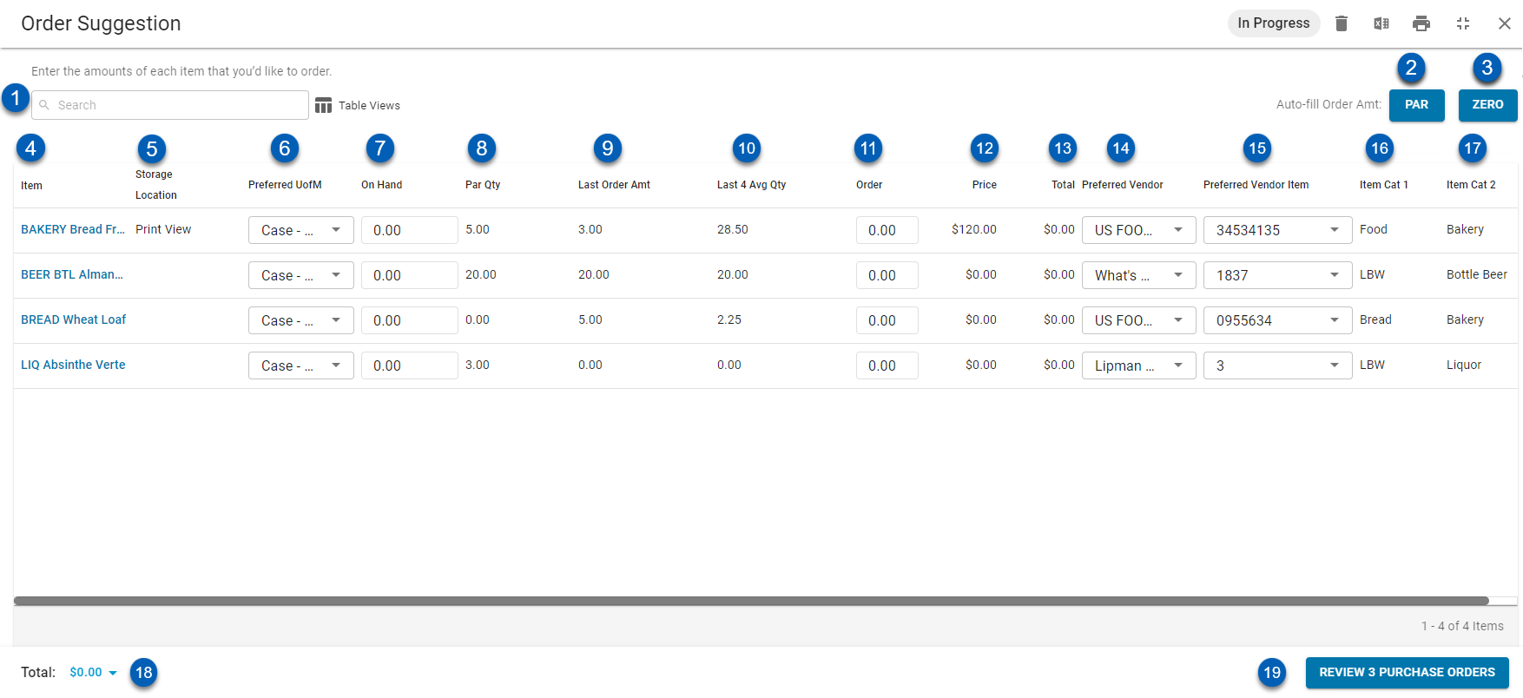Edit Order amount for BEER BTL
Image resolution: width=1523 pixels, height=698 pixels.
pos(887,275)
